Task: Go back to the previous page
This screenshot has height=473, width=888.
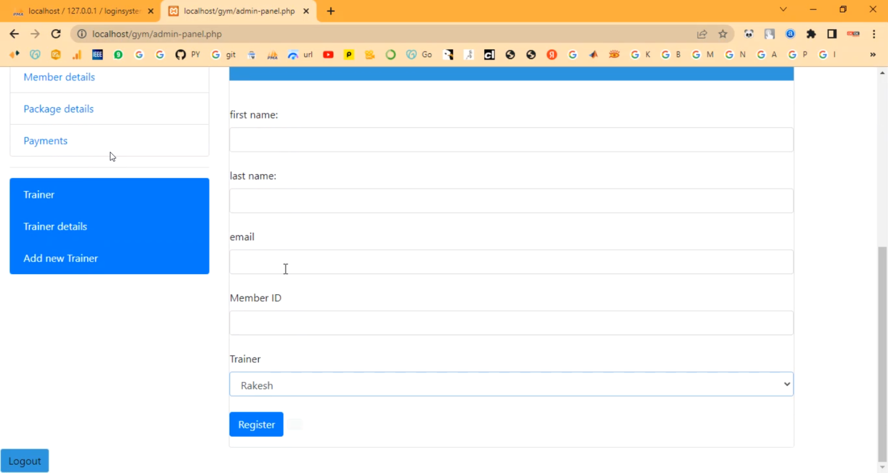Action: 14,34
